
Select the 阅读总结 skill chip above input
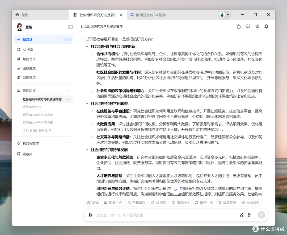click(180, 203)
